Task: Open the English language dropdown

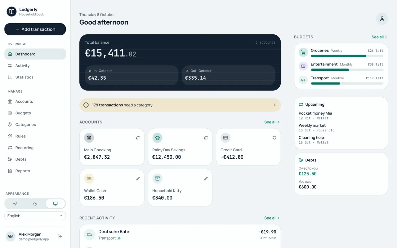Action: click(x=35, y=216)
